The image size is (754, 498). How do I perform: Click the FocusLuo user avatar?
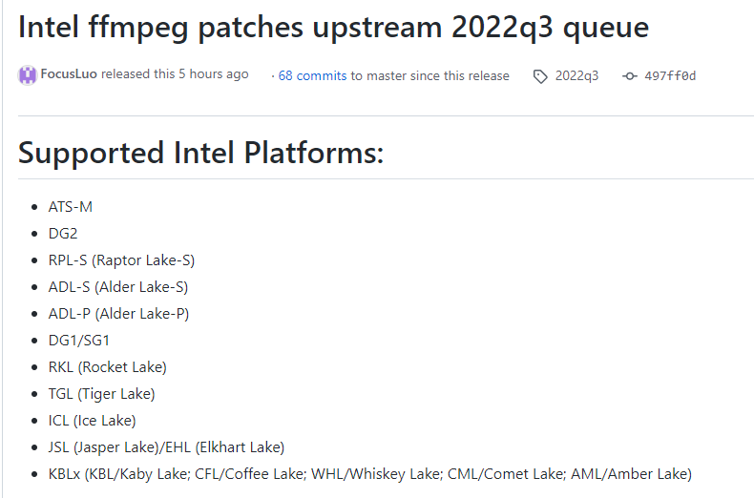point(28,75)
